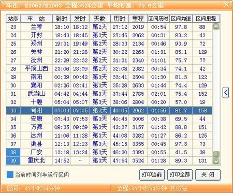Image resolution: width=233 pixels, height=193 pixels.
Task: Select station 开封 in row 24
Action: (36, 35)
